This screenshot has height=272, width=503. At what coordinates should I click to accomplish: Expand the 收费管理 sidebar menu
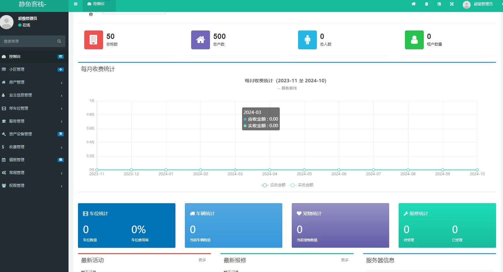click(x=34, y=147)
